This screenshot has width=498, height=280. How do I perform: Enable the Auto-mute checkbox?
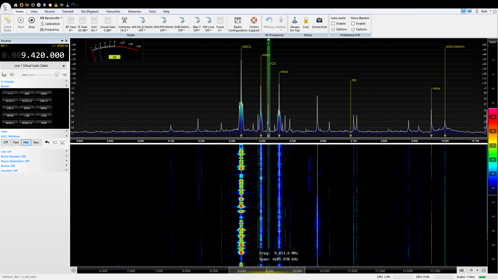[333, 24]
